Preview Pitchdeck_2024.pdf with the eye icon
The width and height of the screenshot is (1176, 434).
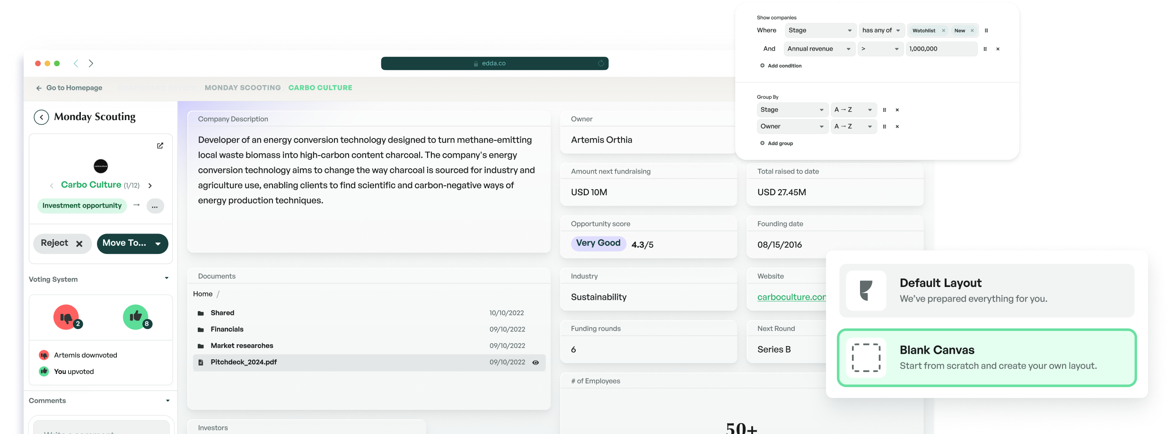pos(535,363)
